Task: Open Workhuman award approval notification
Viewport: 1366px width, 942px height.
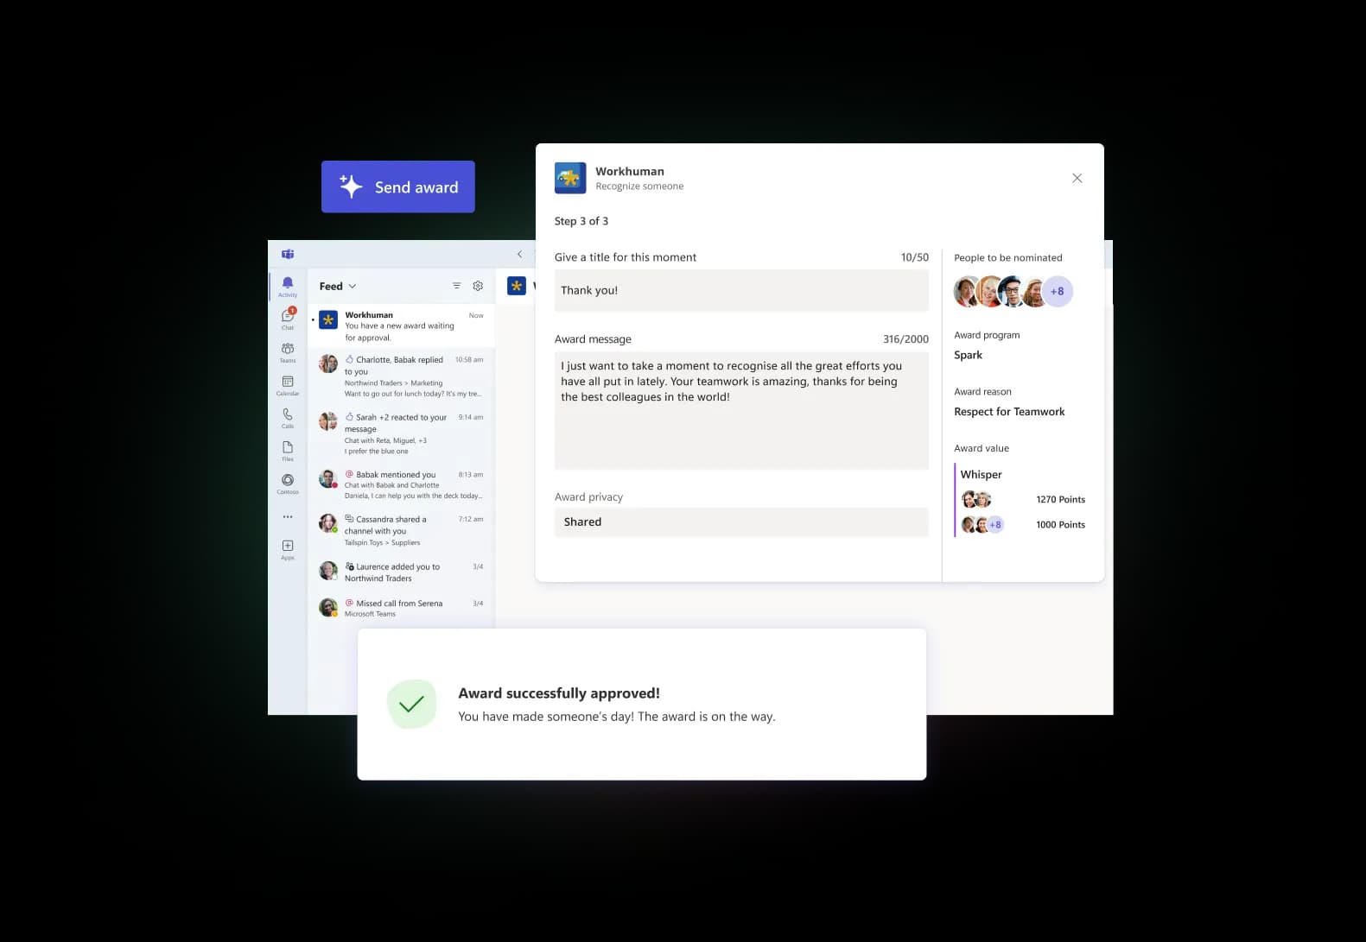Action: coord(402,326)
